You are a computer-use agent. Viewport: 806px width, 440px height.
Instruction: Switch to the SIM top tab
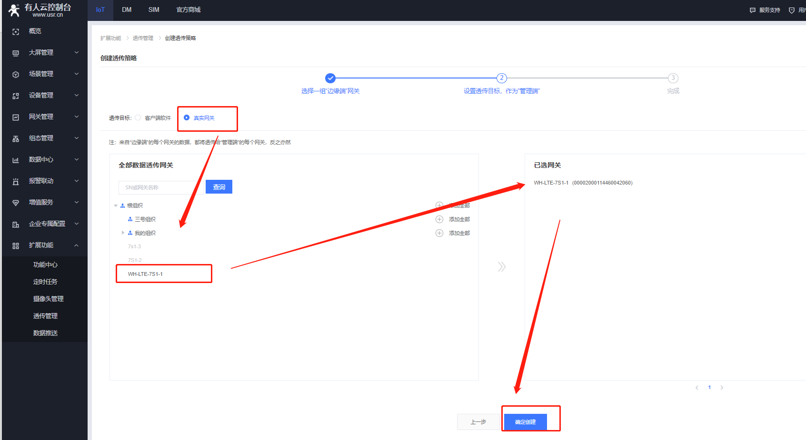pos(154,10)
